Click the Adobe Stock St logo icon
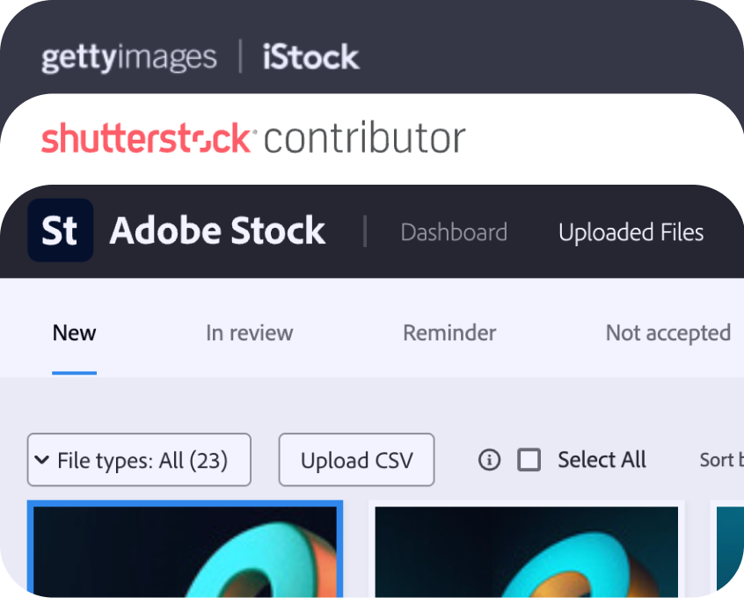The height and width of the screenshot is (598, 744). pyautogui.click(x=60, y=230)
